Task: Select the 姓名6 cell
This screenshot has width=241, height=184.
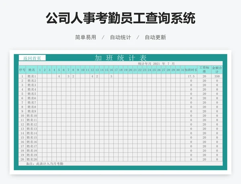Action: (32, 98)
